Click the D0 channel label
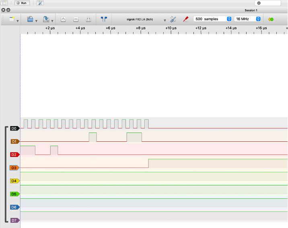This screenshot has height=228, width=288. (x=14, y=128)
